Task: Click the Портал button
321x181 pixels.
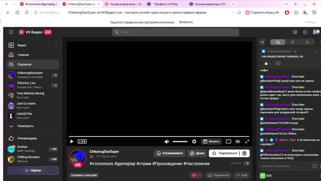Action: pyautogui.click(x=33, y=170)
